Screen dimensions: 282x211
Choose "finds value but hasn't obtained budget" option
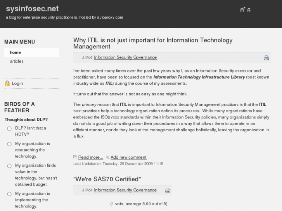coord(9,166)
